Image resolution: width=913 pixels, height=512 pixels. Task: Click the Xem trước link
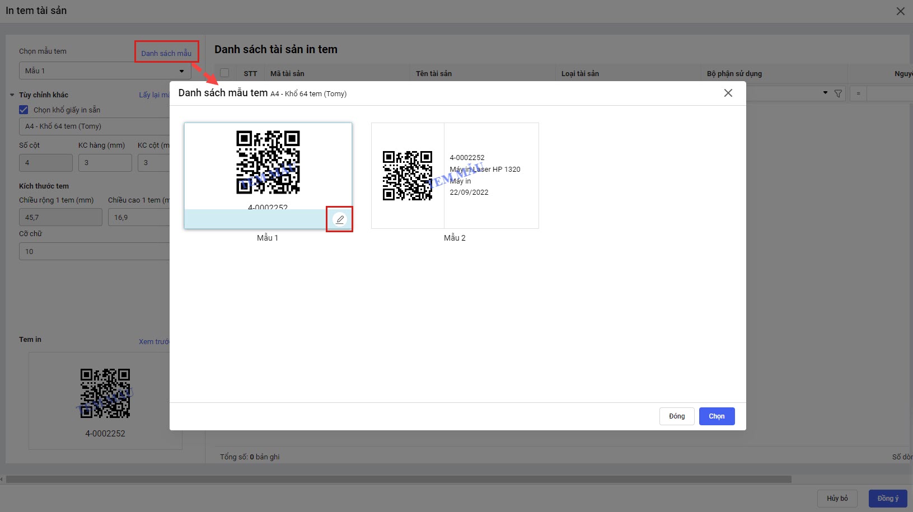pos(154,341)
